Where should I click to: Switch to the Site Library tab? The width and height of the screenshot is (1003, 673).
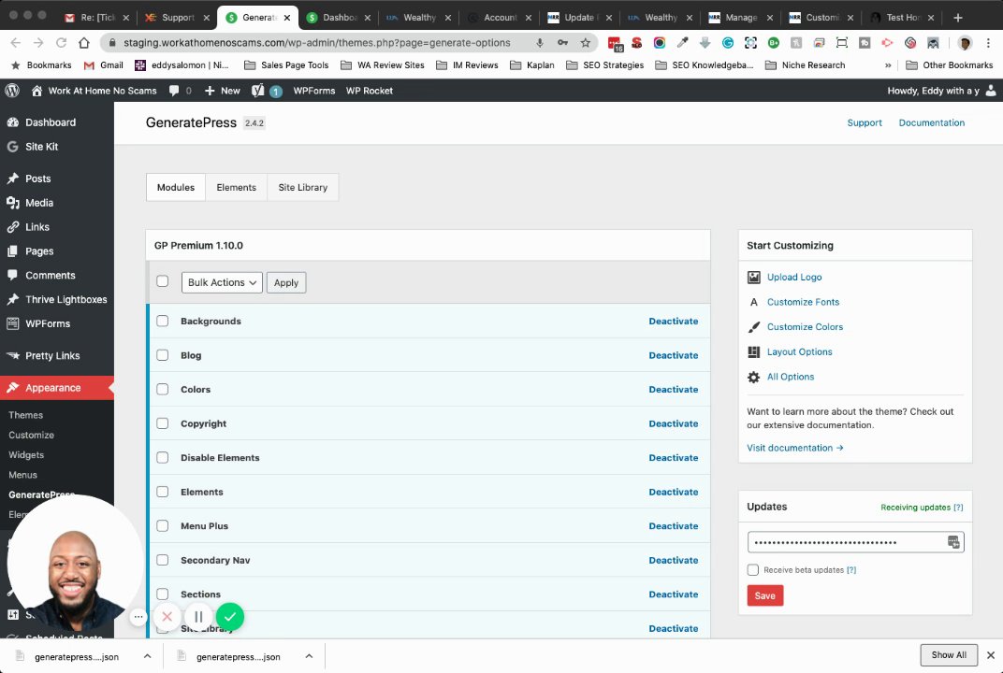click(302, 187)
